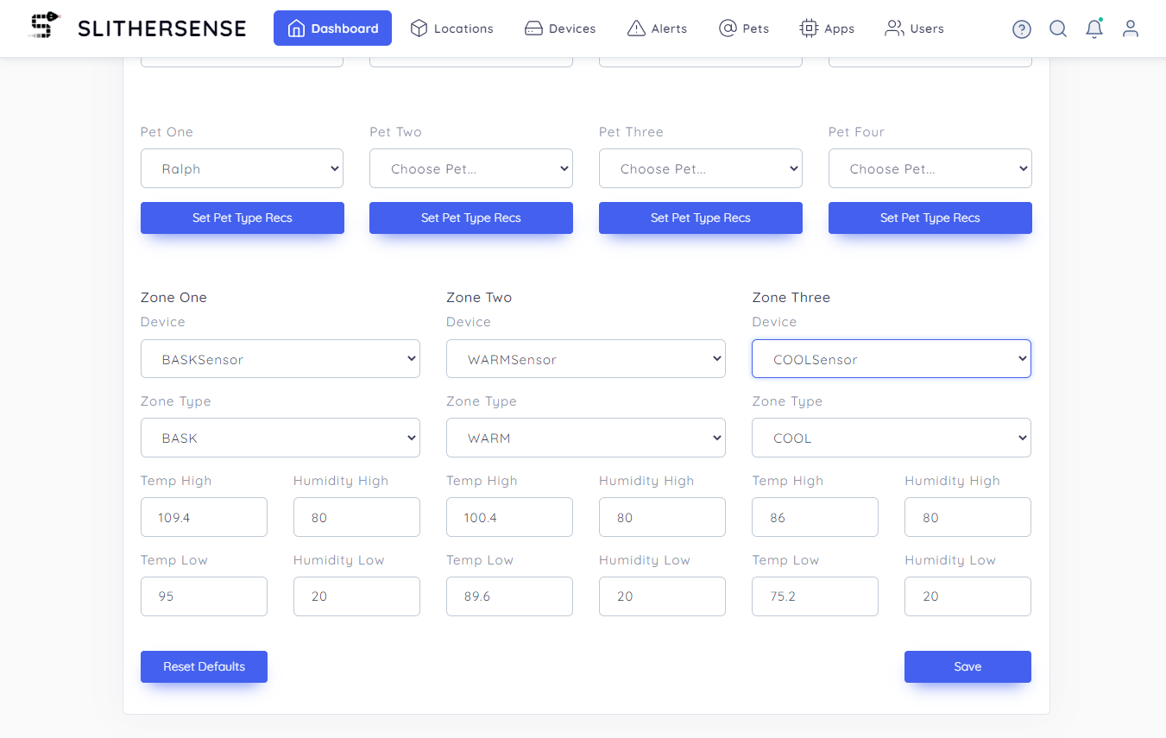Focus Zone Two Temp High field 100.4

(509, 517)
